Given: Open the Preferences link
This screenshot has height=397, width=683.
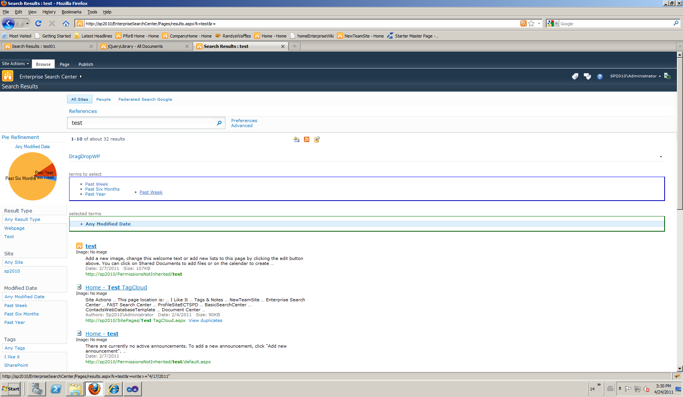Looking at the screenshot, I should [x=244, y=121].
